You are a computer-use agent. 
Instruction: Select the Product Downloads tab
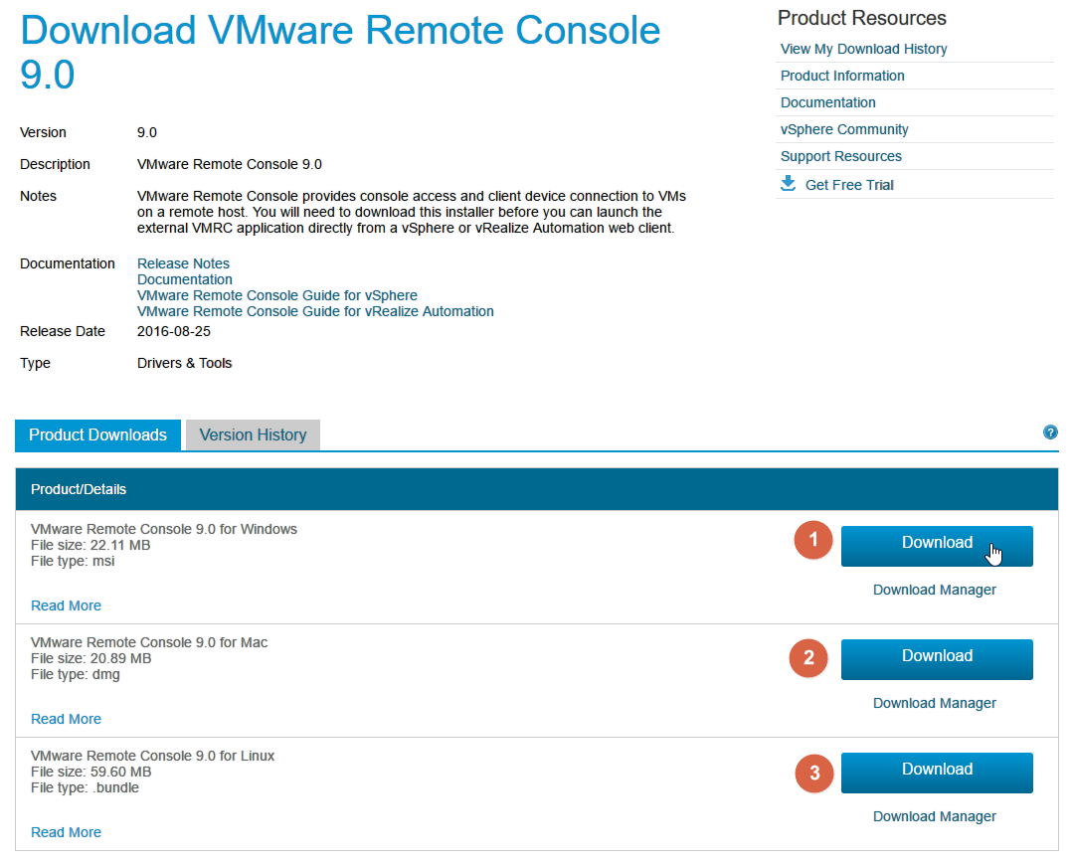click(97, 434)
